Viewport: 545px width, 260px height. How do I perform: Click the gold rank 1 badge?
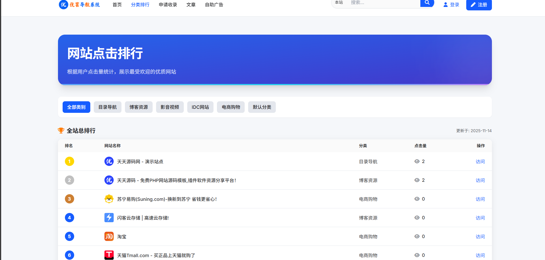(x=69, y=161)
